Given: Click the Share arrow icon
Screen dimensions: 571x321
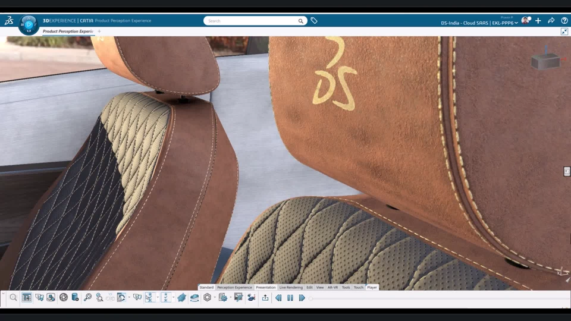Looking at the screenshot, I should [x=551, y=21].
